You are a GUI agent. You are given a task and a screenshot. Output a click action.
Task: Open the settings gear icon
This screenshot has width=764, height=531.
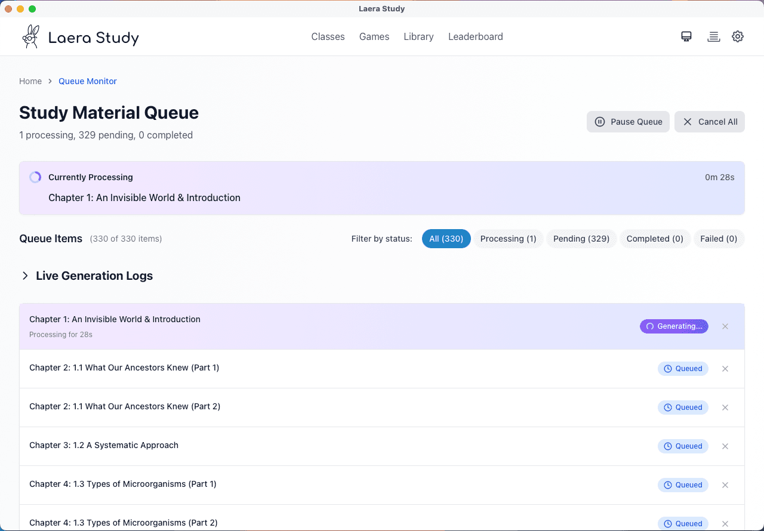(737, 36)
